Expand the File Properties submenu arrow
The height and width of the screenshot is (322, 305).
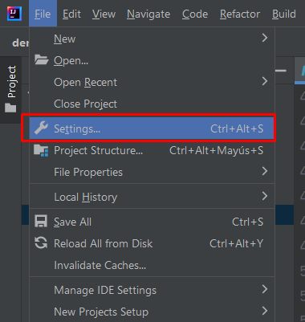[265, 171]
